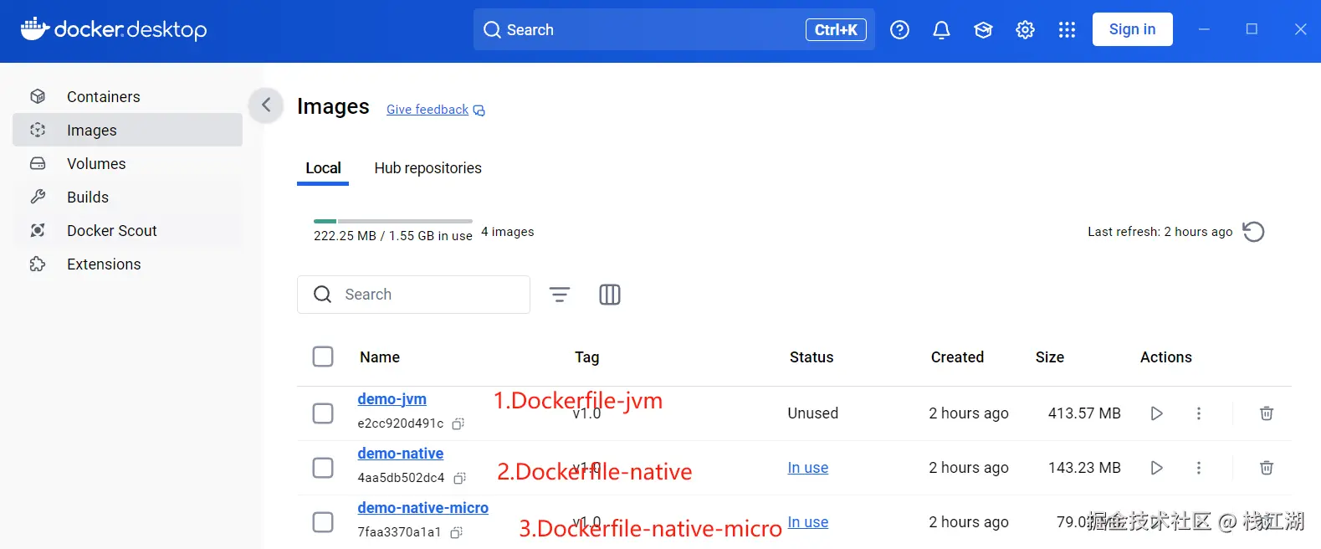
Task: Open the filter options icon
Action: point(560,295)
